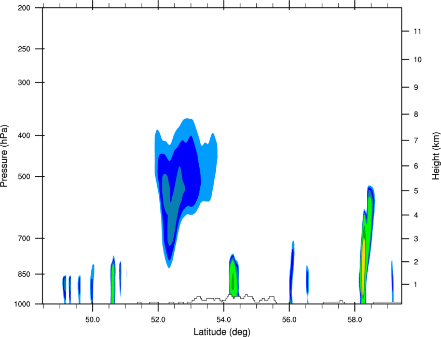Click the 58.0 latitude tick label
The width and height of the screenshot is (441, 337).
[x=355, y=320]
